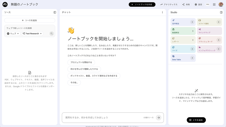Viewport: 226px width, 127px height.
Task: Click the magic wand icon in Studio
Action: pyautogui.click(x=196, y=91)
